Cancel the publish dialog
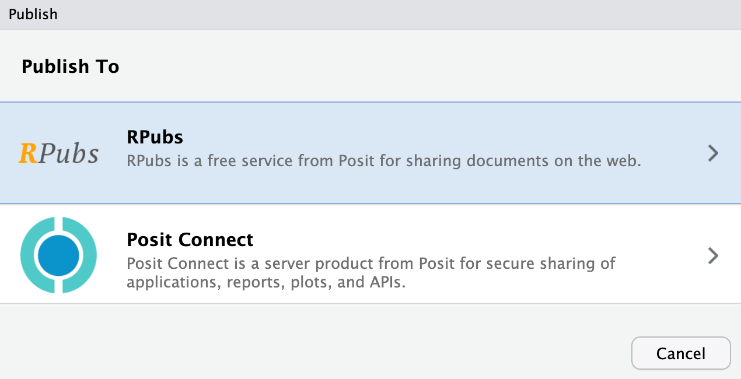This screenshot has width=741, height=379. (x=681, y=353)
